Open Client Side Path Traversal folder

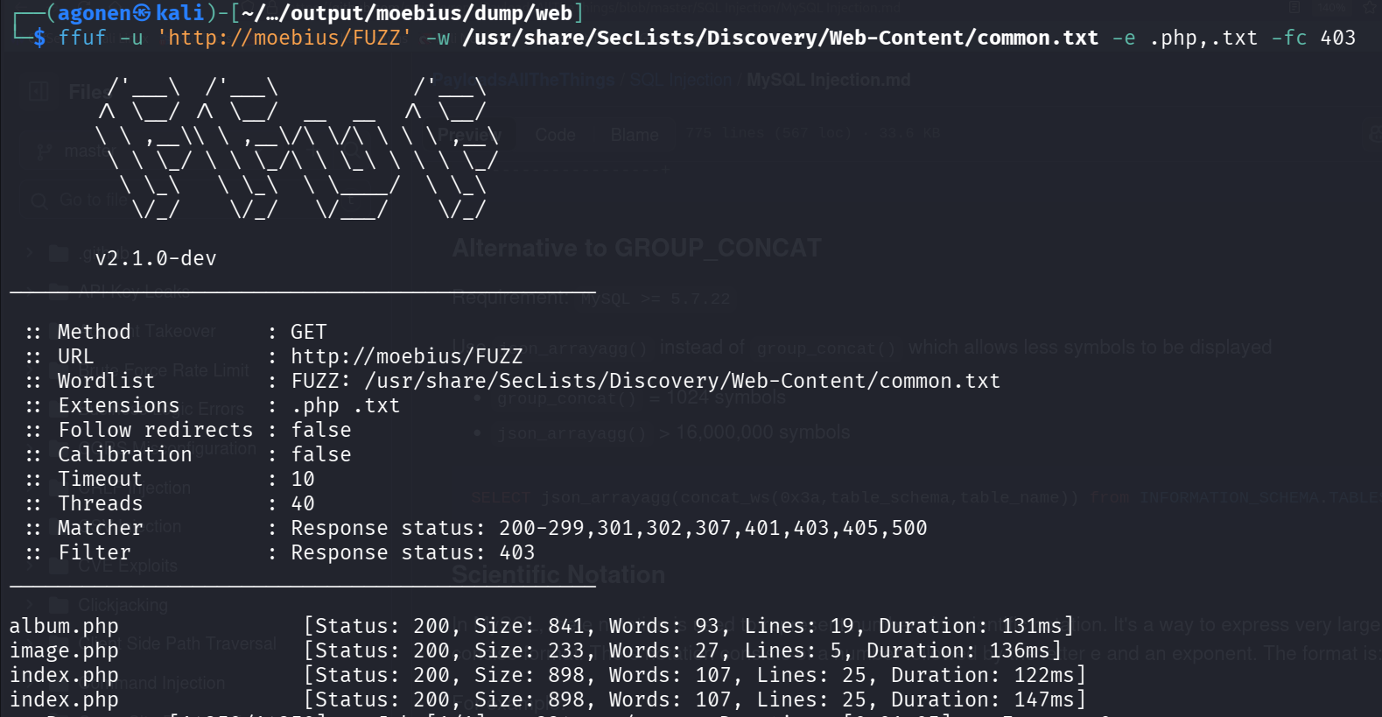pos(200,643)
